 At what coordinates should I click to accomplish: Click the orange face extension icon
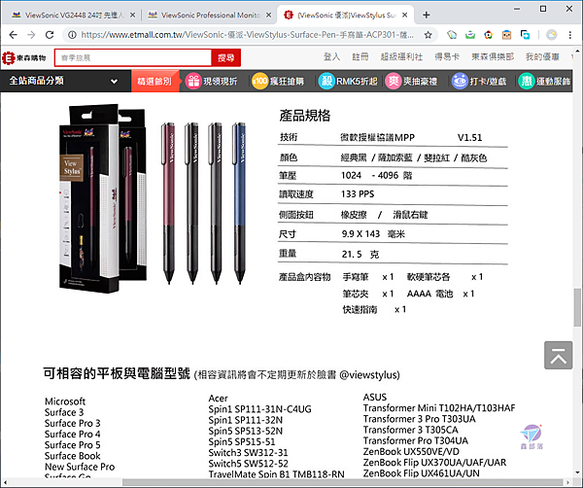tap(506, 35)
